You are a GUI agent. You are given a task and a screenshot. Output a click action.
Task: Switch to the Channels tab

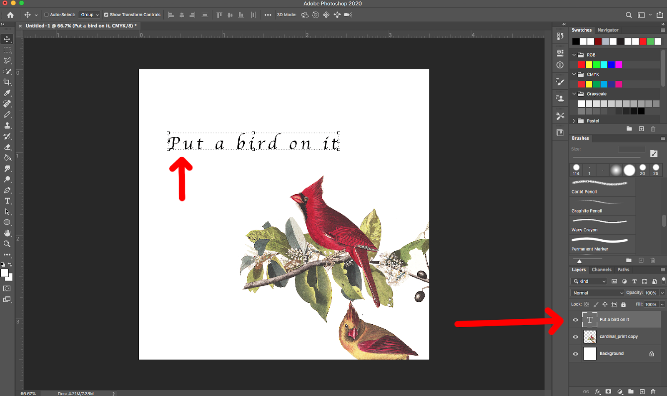pyautogui.click(x=602, y=270)
